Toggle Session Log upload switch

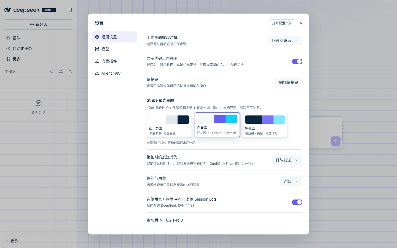click(297, 202)
